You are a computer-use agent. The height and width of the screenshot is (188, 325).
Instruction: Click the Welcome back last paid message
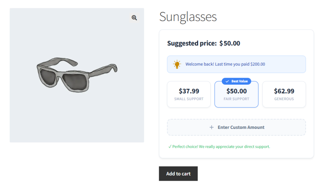click(225, 64)
